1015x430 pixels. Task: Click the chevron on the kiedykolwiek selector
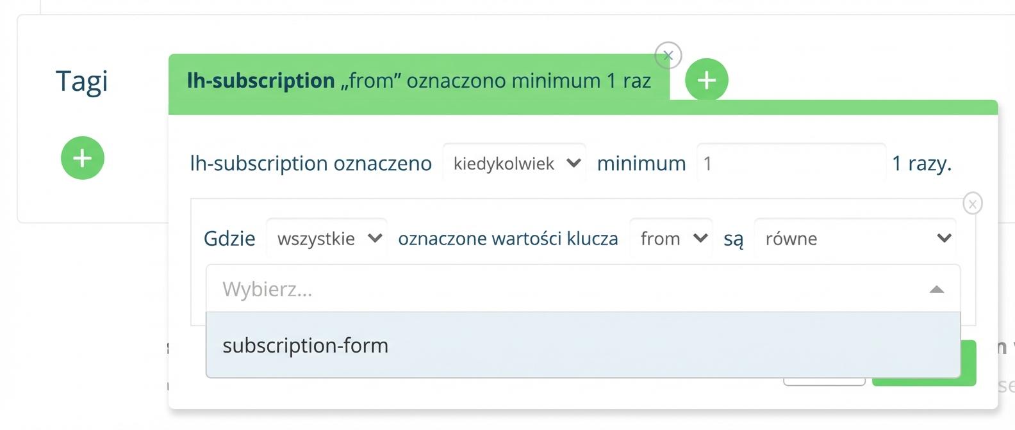coord(574,163)
